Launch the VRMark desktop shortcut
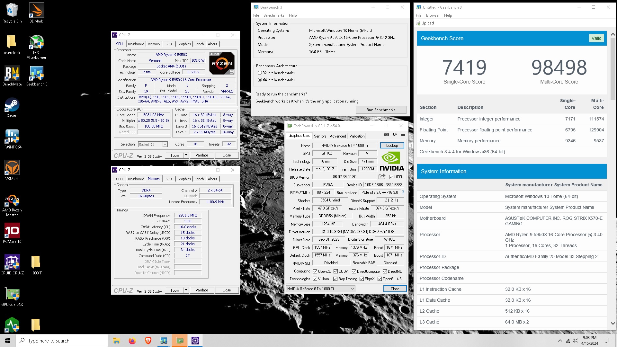This screenshot has width=617, height=347. (12, 170)
